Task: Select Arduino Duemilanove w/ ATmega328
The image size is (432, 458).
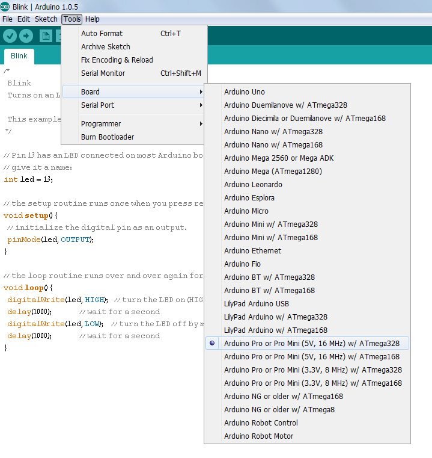Action: tap(307, 105)
